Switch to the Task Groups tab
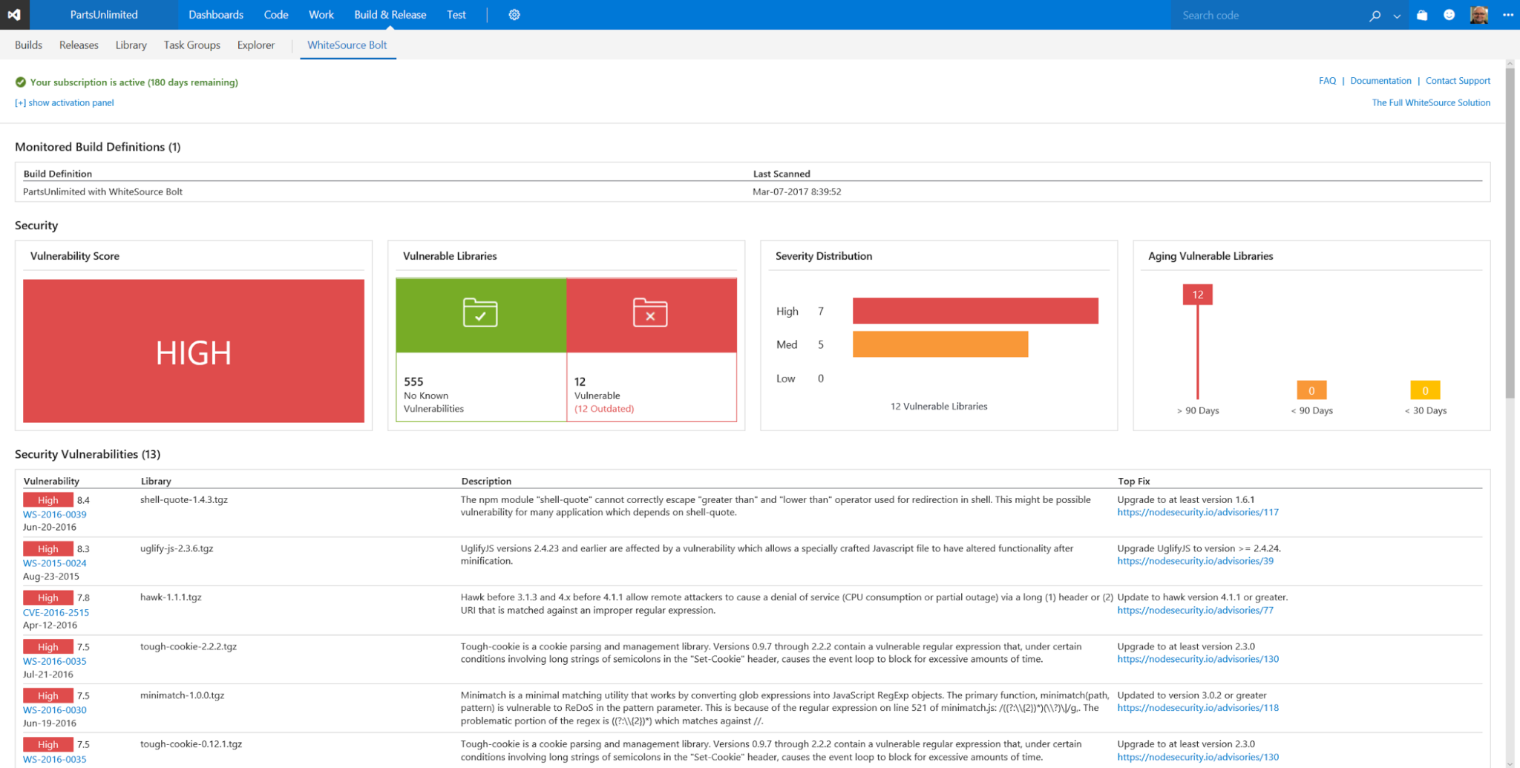Viewport: 1520px width, 768px height. pos(192,45)
